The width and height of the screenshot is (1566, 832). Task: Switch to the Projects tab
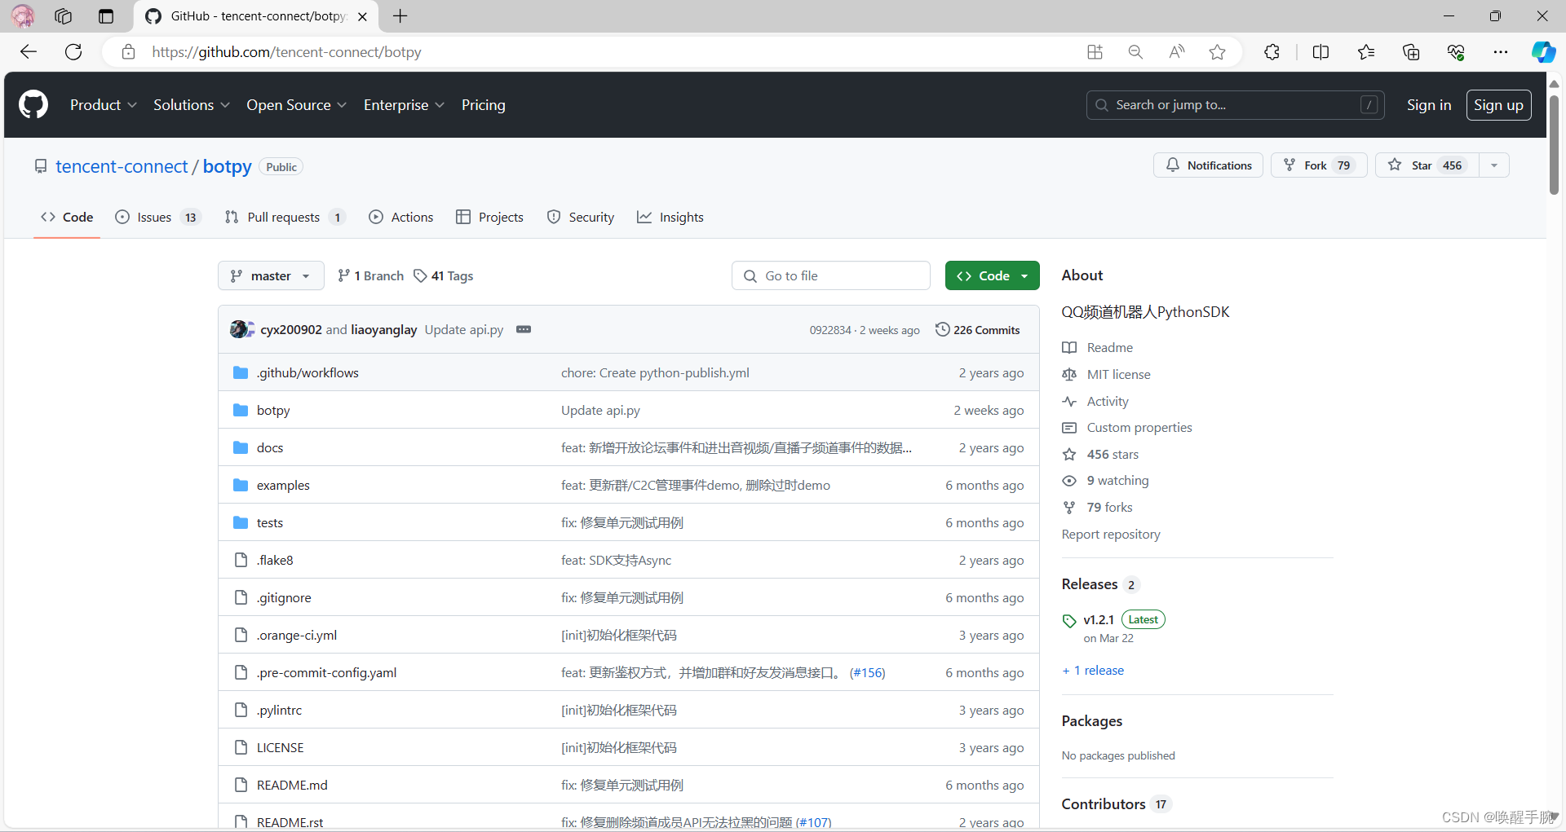click(x=489, y=217)
